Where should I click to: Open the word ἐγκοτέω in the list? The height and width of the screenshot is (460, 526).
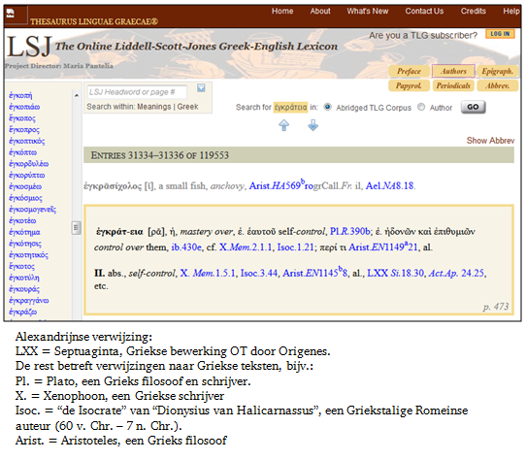22,221
